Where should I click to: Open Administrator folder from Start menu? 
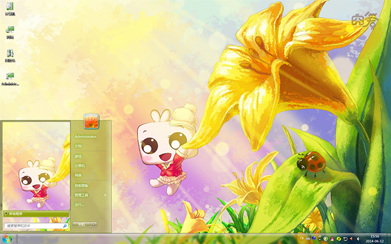85,137
